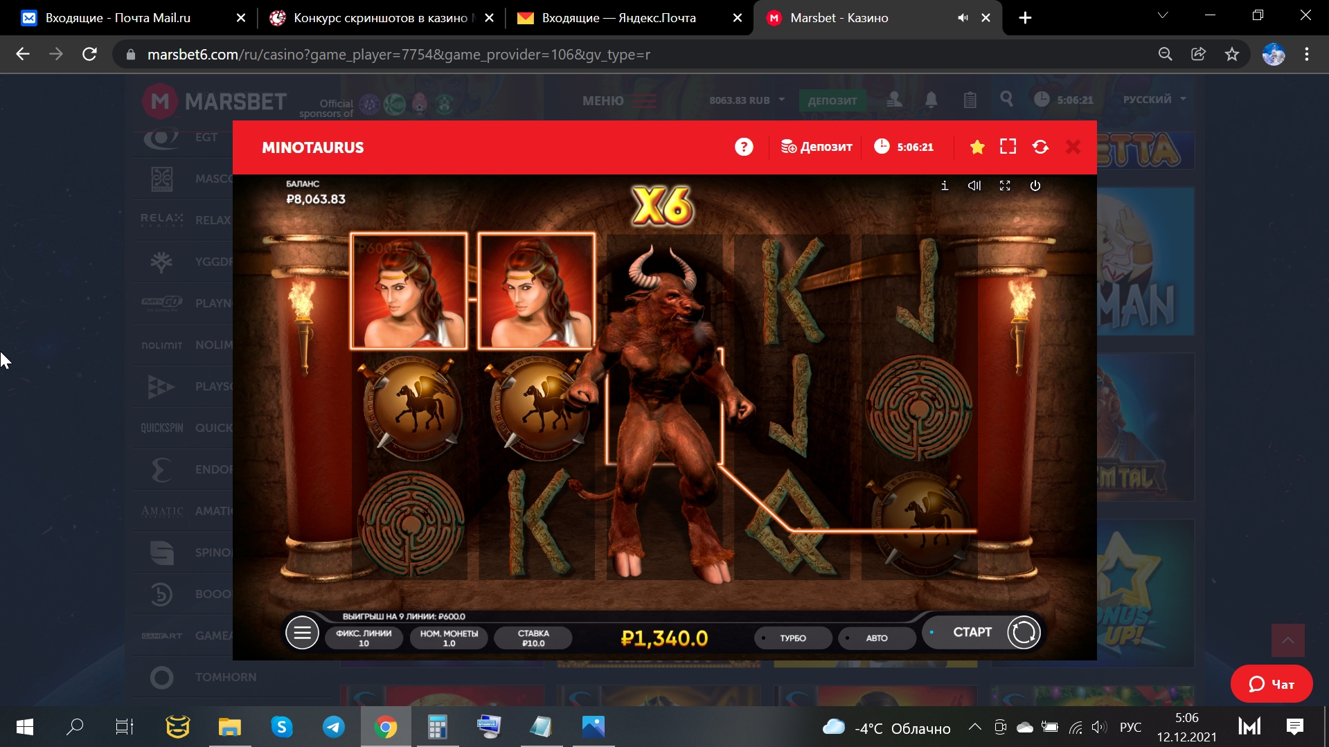The height and width of the screenshot is (747, 1329).
Task: Open the bet amount selector
Action: point(533,638)
